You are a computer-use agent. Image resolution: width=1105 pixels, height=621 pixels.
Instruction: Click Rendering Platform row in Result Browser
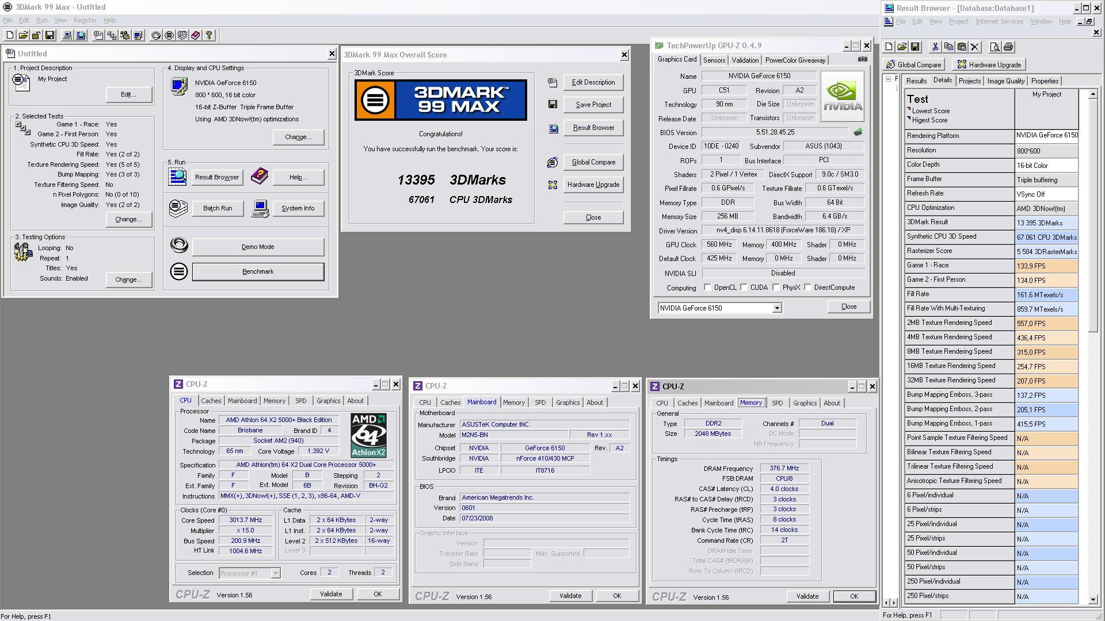click(991, 136)
